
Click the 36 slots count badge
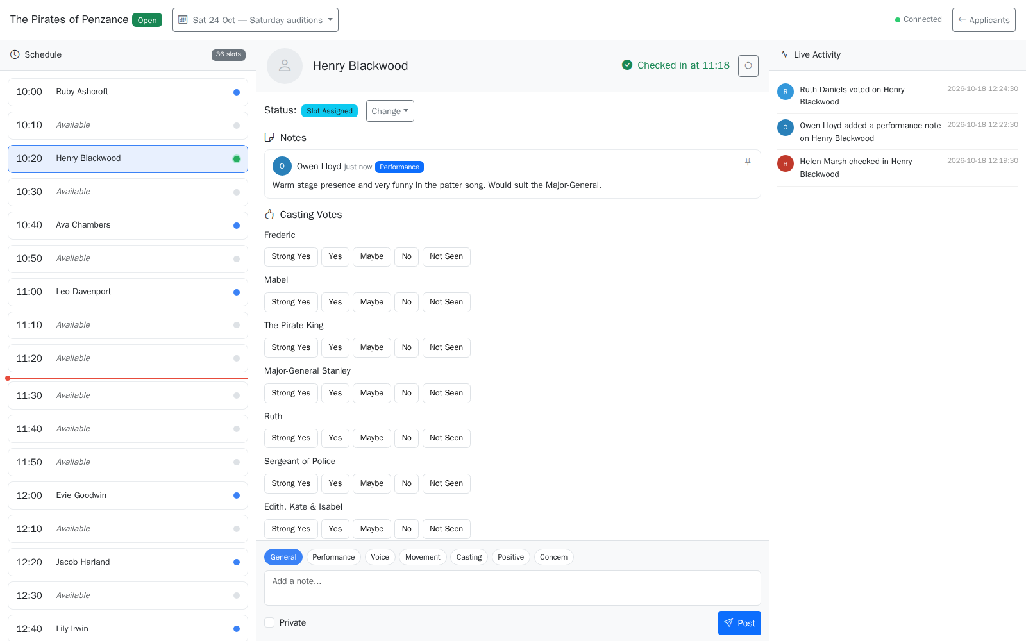click(228, 55)
